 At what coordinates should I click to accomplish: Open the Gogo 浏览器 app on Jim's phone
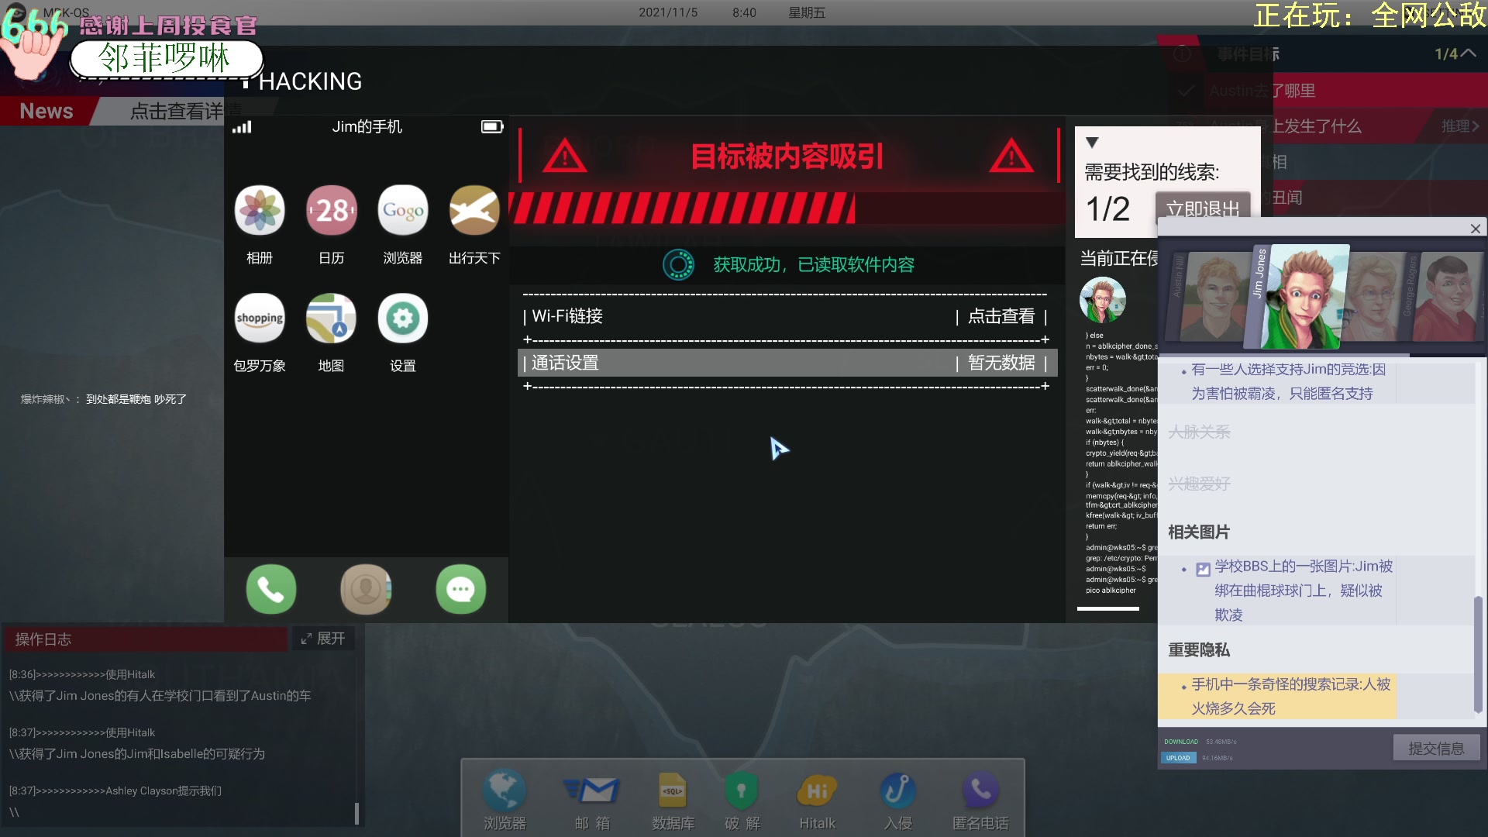point(403,210)
